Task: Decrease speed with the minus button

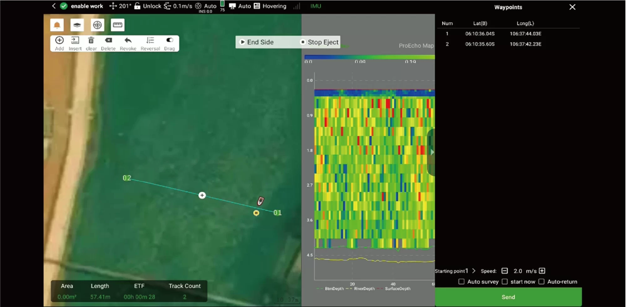Action: [505, 271]
